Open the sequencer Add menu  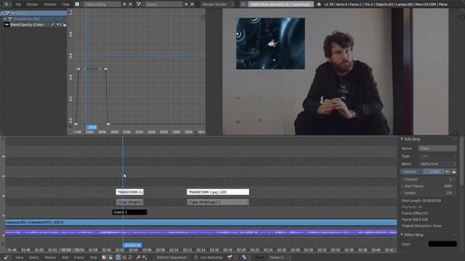point(65,257)
